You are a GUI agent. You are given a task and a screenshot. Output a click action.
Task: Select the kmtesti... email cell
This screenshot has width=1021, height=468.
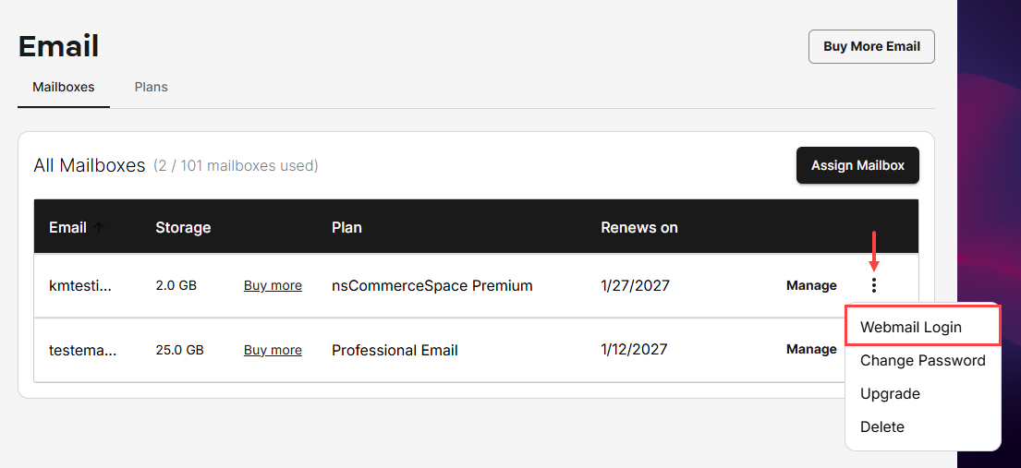(x=80, y=285)
